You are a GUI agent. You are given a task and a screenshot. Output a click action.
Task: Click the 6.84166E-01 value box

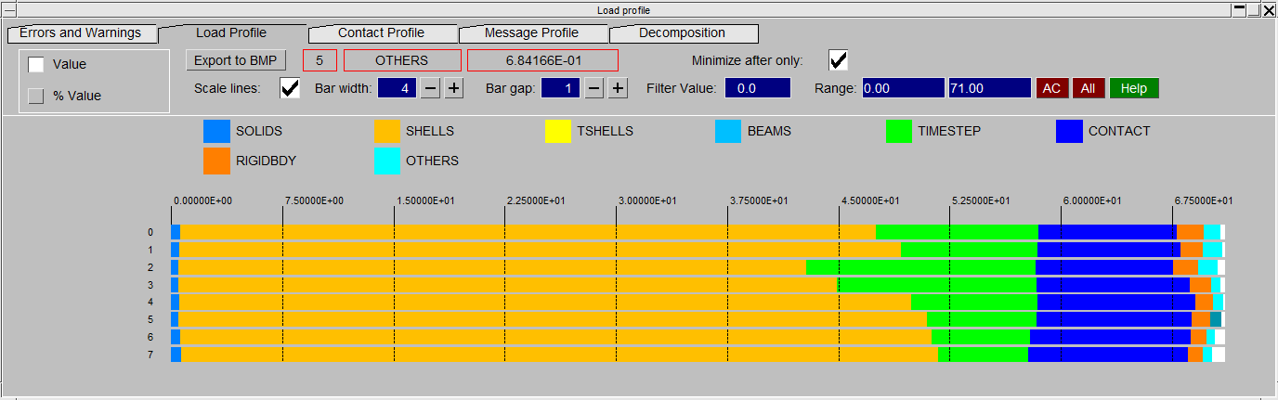tap(542, 60)
